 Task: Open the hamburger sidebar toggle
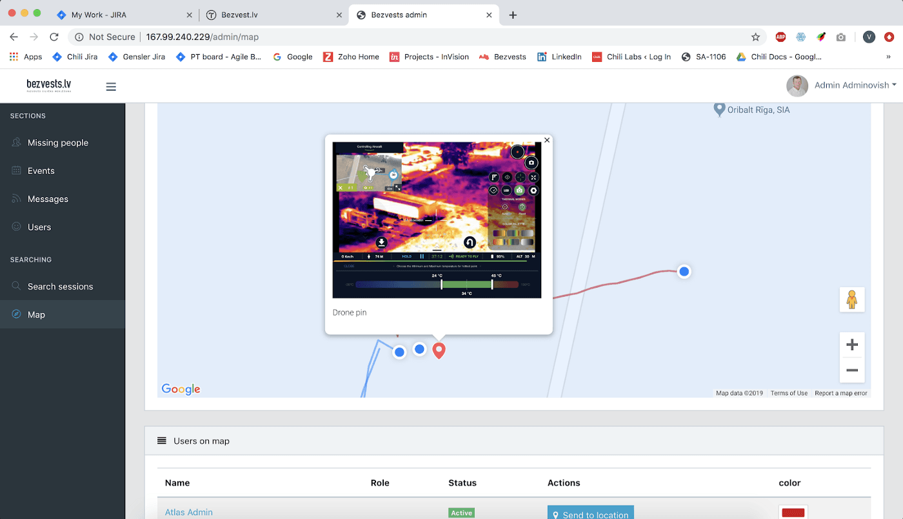pos(111,86)
